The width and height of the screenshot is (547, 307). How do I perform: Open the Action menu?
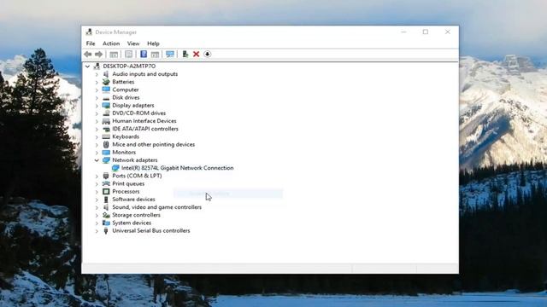click(x=111, y=43)
